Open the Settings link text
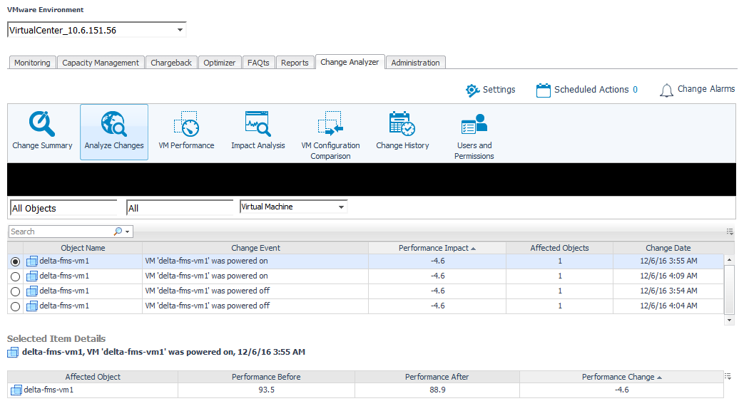The width and height of the screenshot is (744, 411). [x=499, y=90]
